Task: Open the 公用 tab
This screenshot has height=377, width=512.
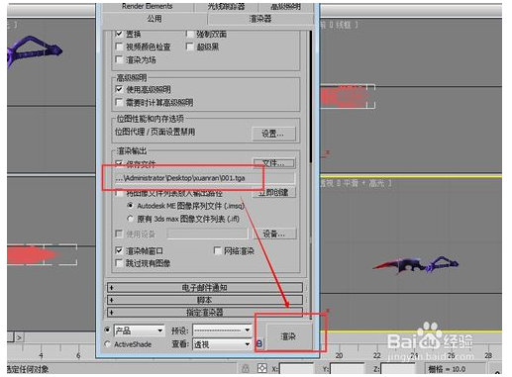Action: click(x=154, y=19)
